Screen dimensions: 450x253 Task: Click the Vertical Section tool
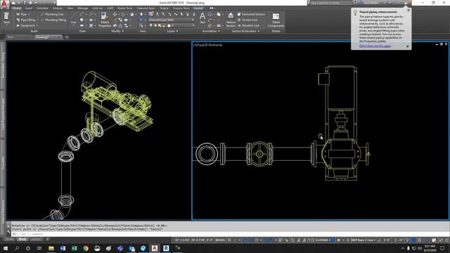click(231, 20)
